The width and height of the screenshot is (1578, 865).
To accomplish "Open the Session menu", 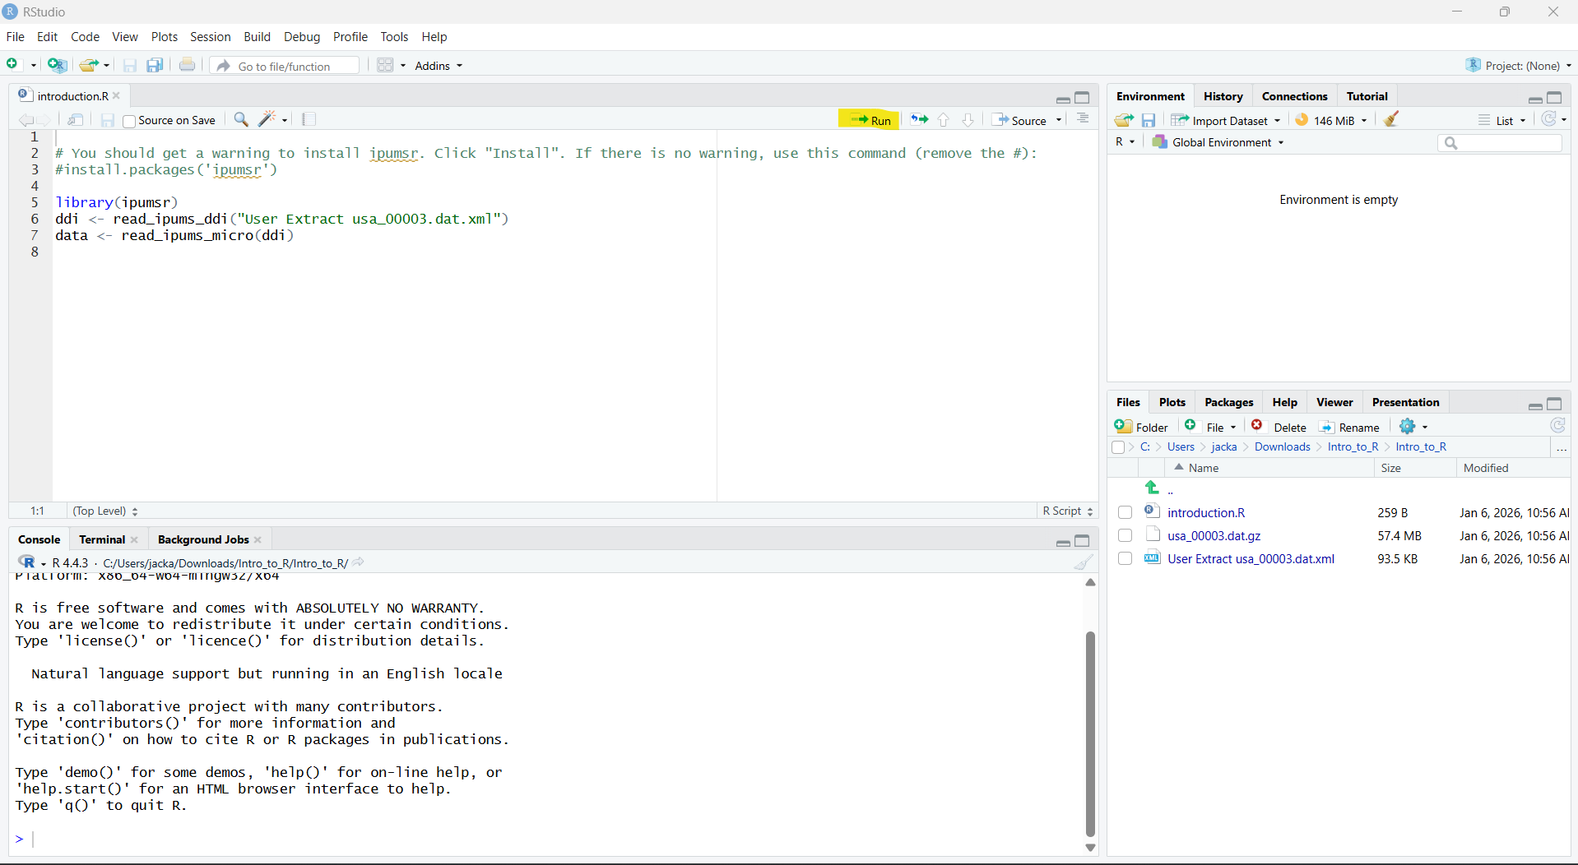I will (211, 37).
